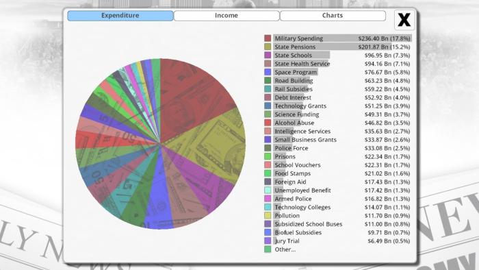Select the Prisons label

tap(285, 156)
